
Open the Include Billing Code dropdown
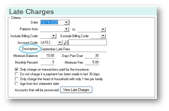click(54, 36)
